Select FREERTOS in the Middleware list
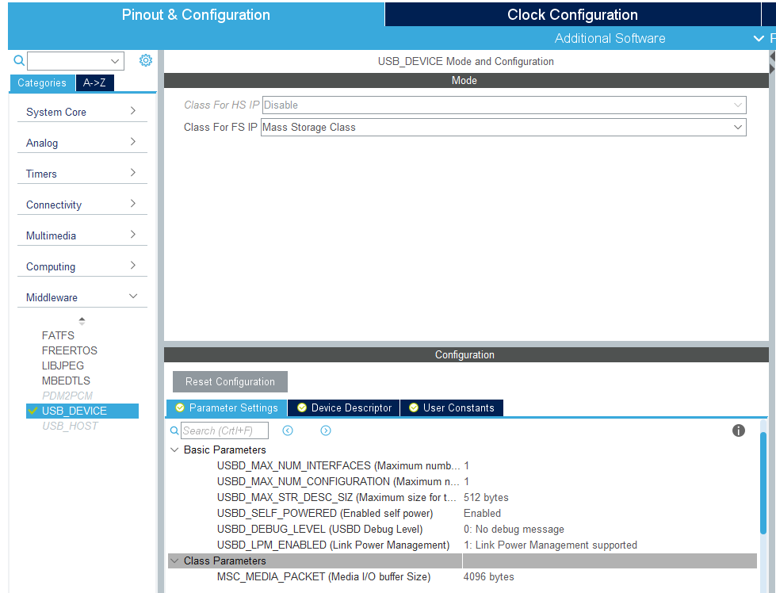This screenshot has width=776, height=593. pyautogui.click(x=70, y=350)
